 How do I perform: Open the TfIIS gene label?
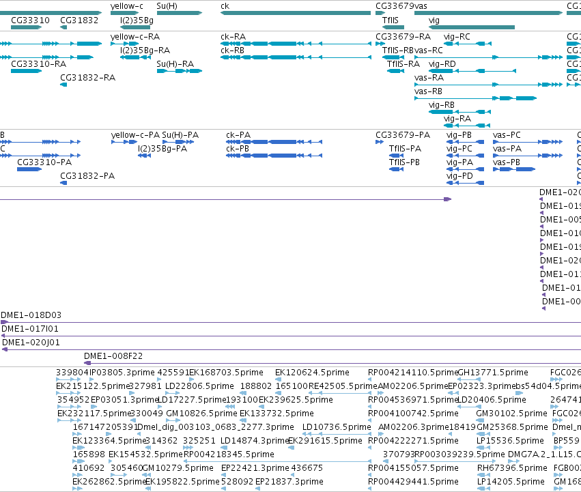pos(390,20)
